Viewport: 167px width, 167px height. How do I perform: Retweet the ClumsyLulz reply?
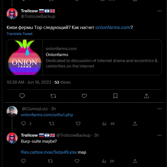coord(51,124)
